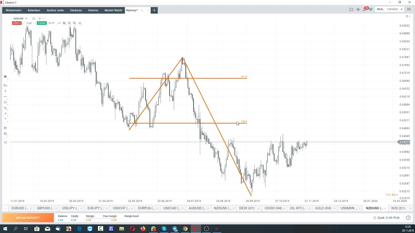Open Google Chrome from the taskbar
The height and width of the screenshot is (233, 415).
185,229
